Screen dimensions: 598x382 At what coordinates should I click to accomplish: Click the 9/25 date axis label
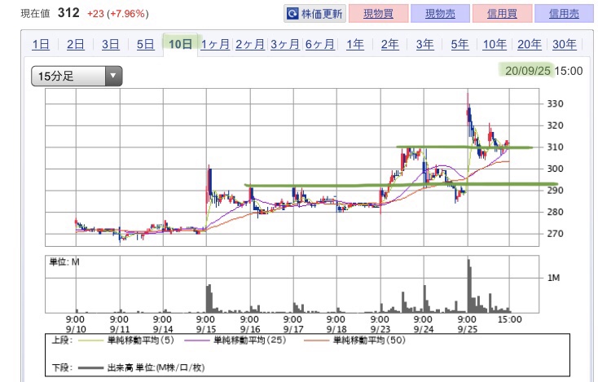pos(467,329)
